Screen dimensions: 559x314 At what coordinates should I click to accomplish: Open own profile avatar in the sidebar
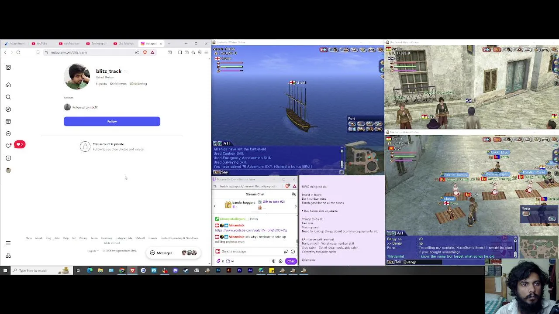point(8,170)
